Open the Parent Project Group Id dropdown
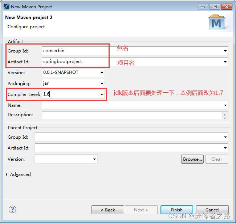Image resolution: width=236 pixels, height=223 pixels. (225, 137)
